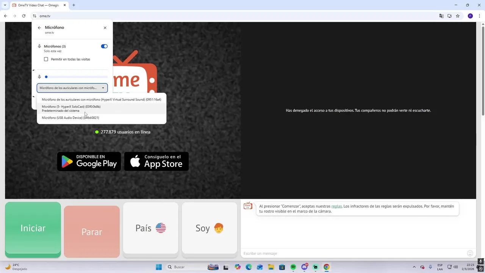Image resolution: width=485 pixels, height=273 pixels.
Task: Go back from the Micrófono panel
Action: coord(39,28)
